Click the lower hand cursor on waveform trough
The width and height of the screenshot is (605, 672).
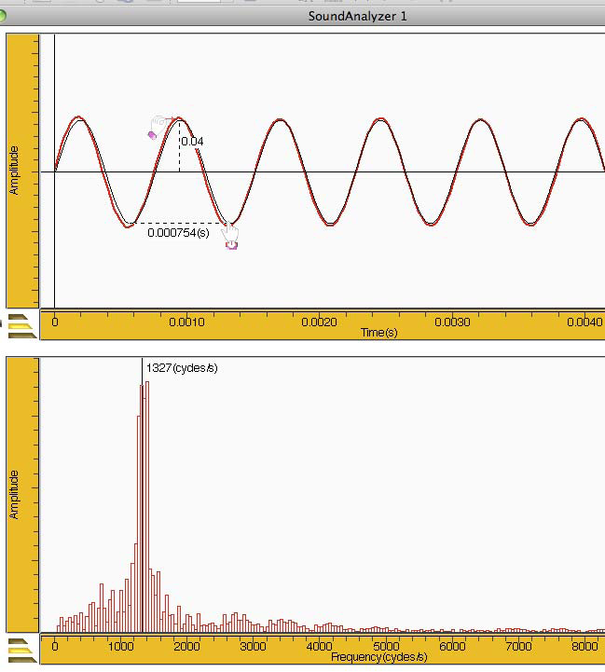coord(230,236)
